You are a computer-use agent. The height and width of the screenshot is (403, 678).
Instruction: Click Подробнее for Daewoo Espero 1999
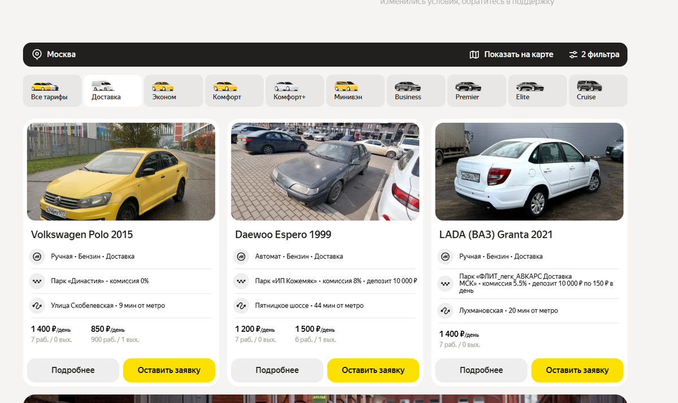point(277,370)
